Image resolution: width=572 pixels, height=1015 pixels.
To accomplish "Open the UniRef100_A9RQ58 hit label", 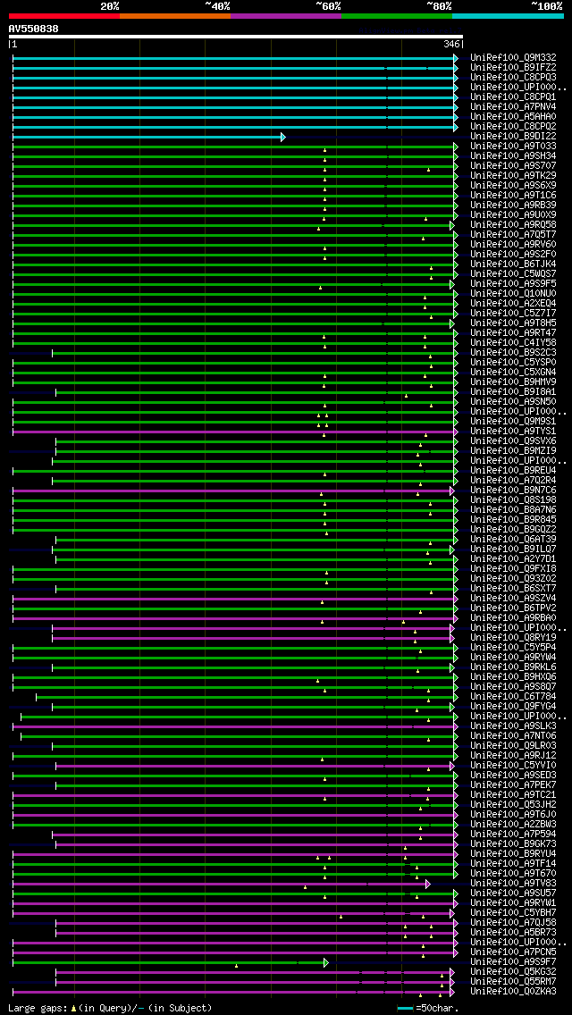I will [x=514, y=224].
